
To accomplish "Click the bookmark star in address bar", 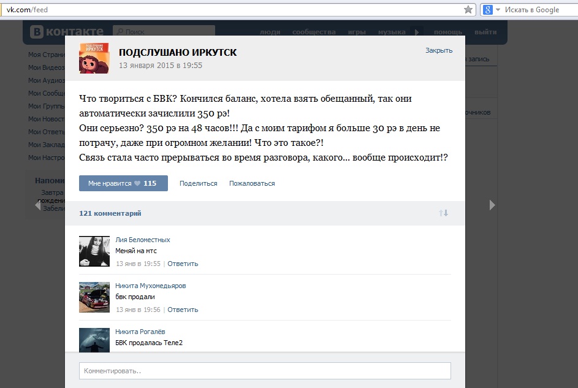I will point(468,10).
